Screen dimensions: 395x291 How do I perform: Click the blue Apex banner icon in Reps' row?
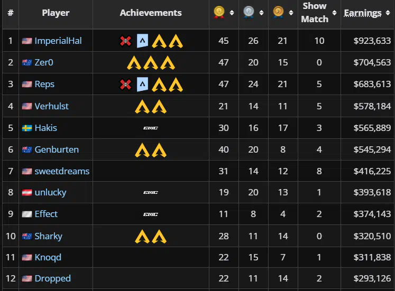142,85
